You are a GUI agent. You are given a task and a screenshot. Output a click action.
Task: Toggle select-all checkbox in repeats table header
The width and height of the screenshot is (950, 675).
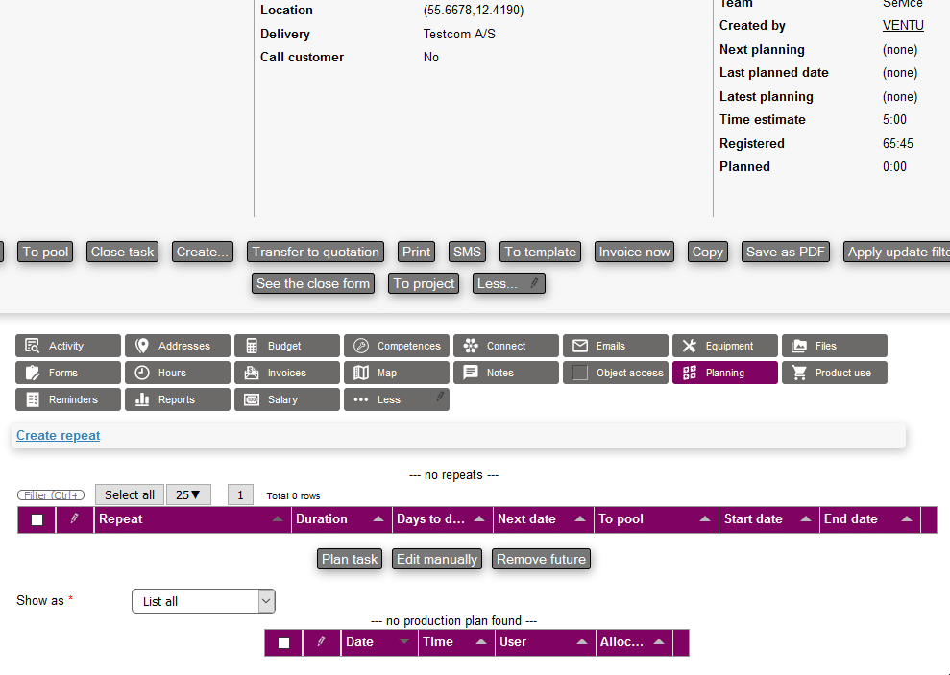37,520
